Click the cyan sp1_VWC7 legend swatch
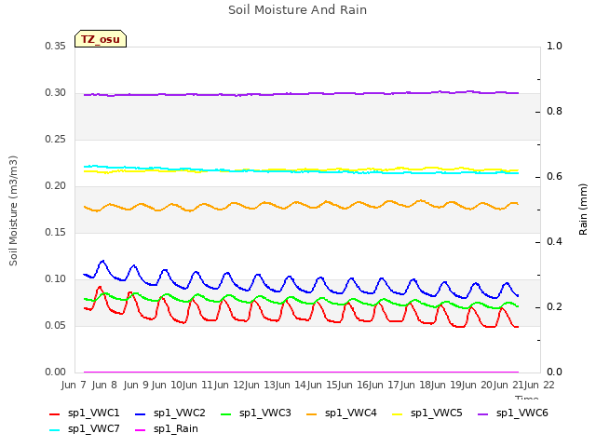The height and width of the screenshot is (447, 596). coord(55,430)
